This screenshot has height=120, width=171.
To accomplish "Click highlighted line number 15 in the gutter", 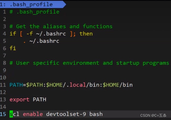I will pos(3,114).
